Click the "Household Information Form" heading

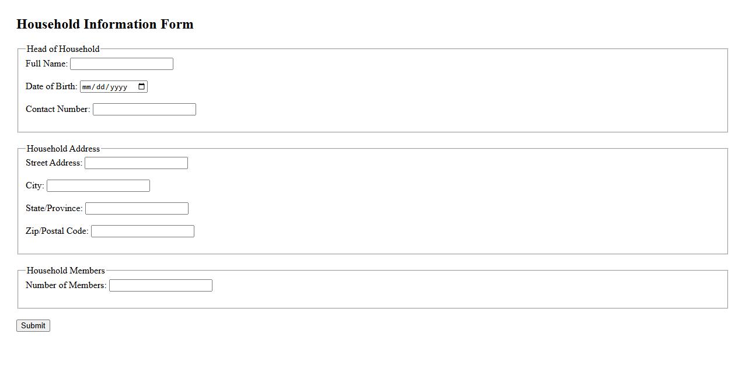click(x=105, y=24)
